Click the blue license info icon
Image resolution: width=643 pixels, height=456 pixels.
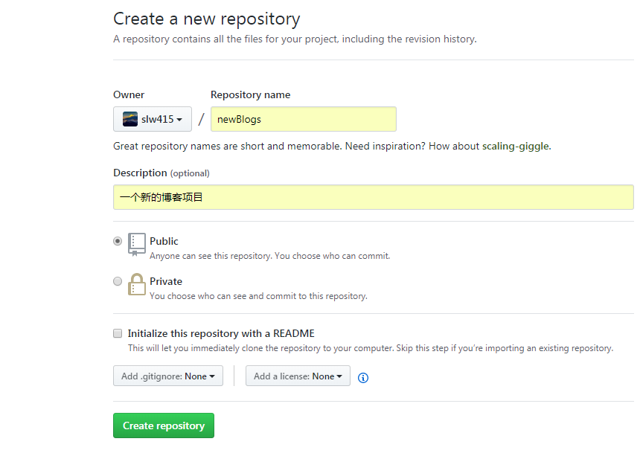tap(363, 377)
